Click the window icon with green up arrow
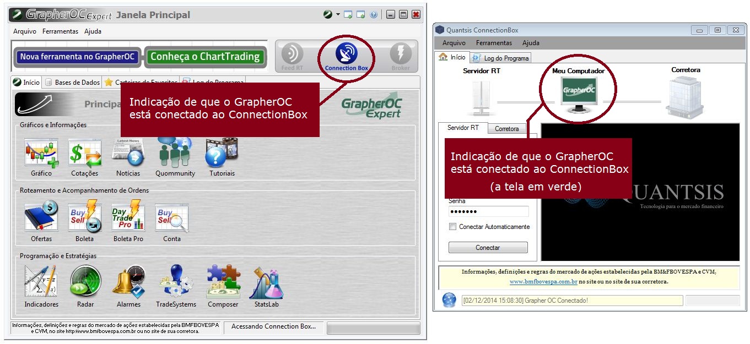This screenshot has width=750, height=344. click(361, 15)
